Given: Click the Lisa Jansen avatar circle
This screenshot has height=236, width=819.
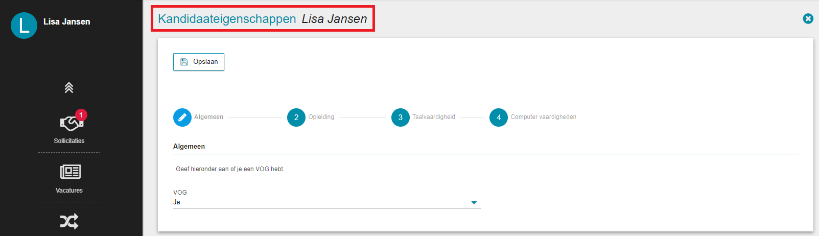Looking at the screenshot, I should [x=24, y=26].
